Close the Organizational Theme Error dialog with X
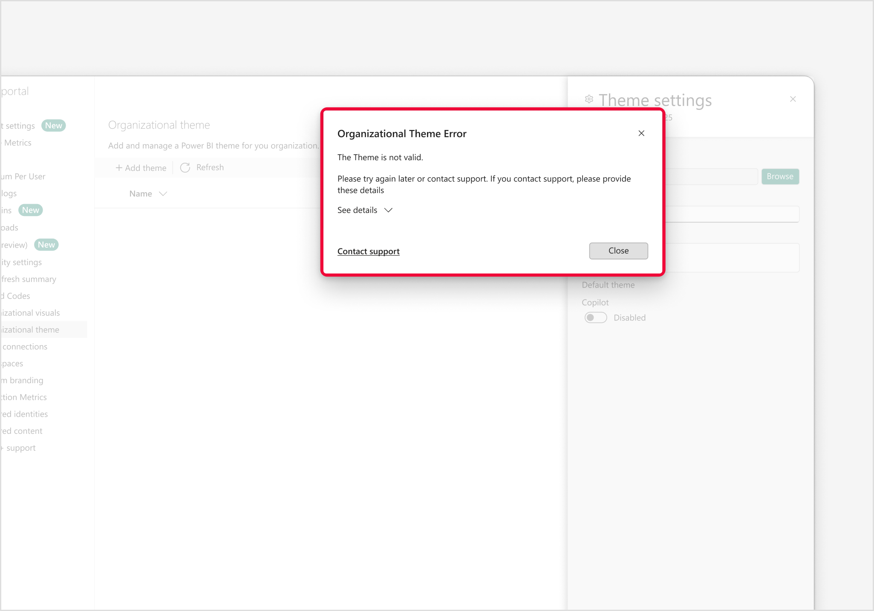 point(641,133)
